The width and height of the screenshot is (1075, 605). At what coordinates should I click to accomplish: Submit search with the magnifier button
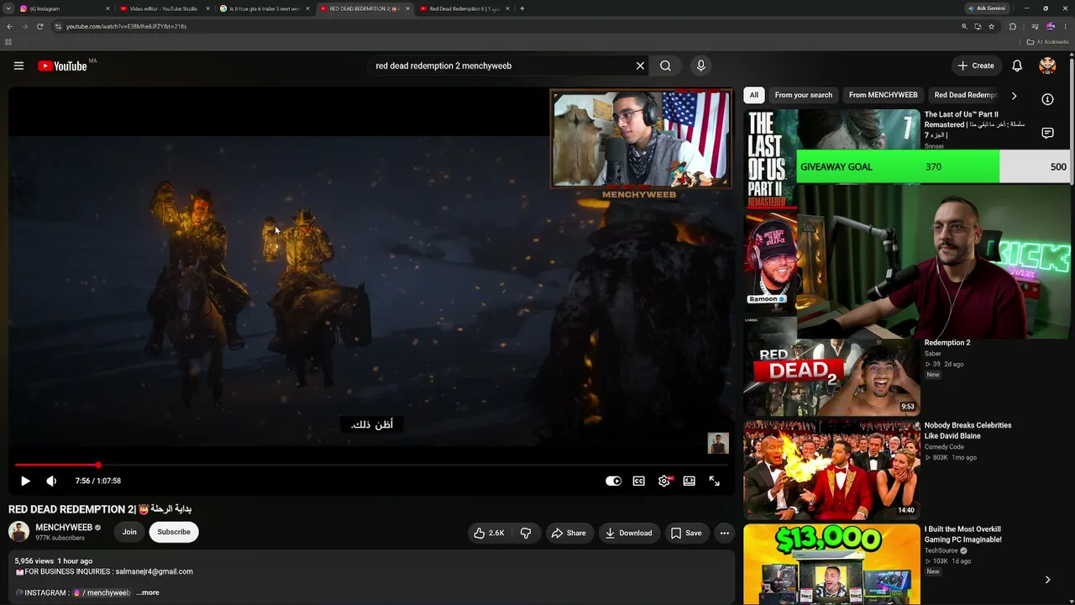click(665, 66)
